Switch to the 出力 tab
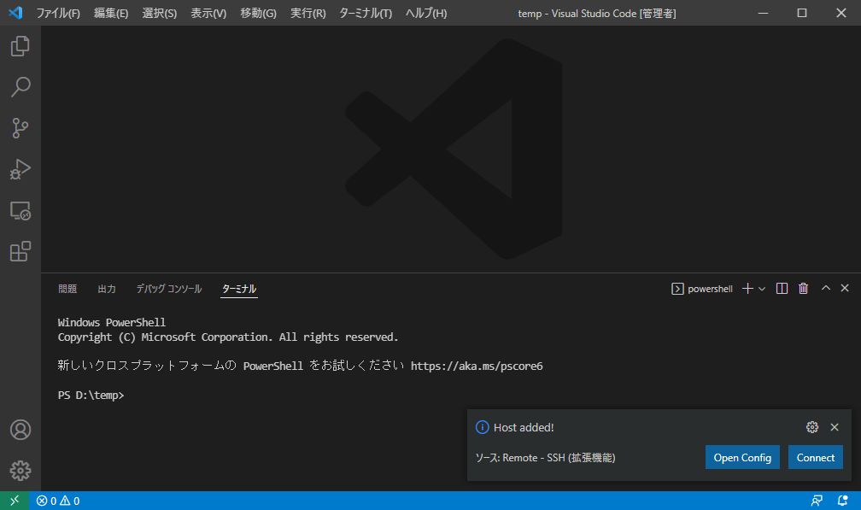 [x=107, y=289]
